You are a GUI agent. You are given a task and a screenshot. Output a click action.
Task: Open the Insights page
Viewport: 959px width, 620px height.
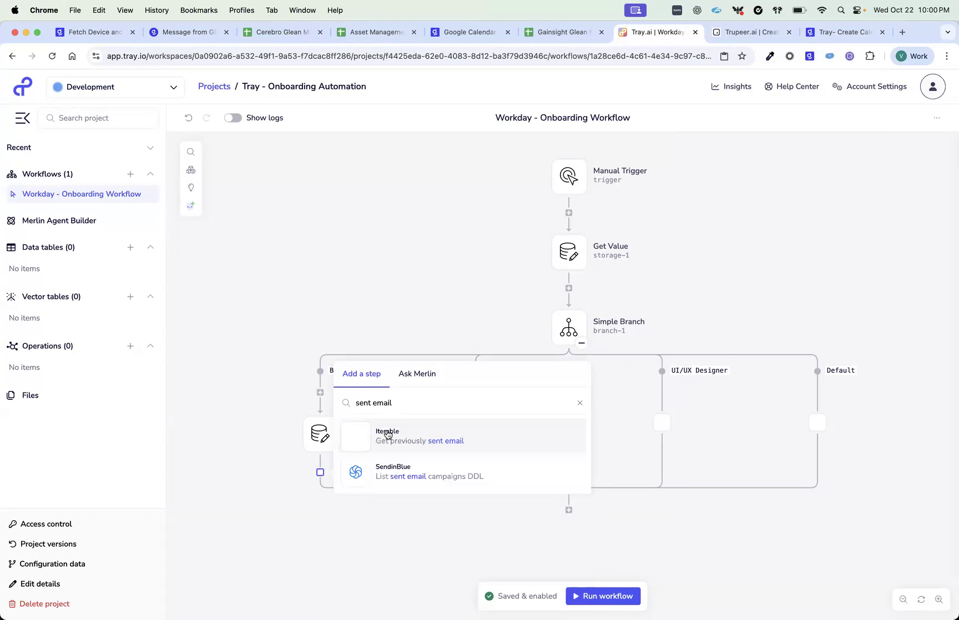click(731, 86)
